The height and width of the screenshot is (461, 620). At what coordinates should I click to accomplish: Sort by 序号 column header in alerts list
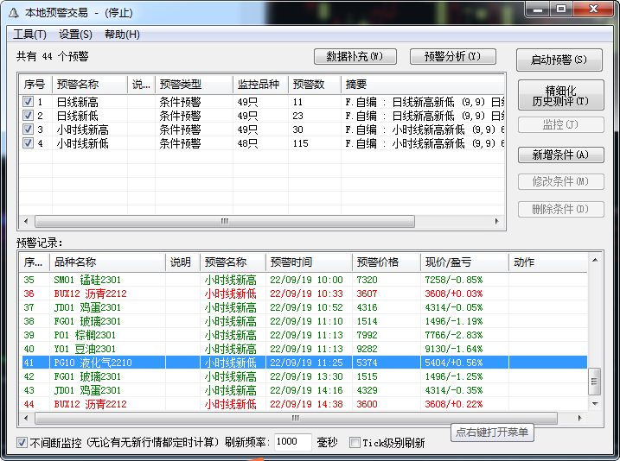(x=35, y=84)
